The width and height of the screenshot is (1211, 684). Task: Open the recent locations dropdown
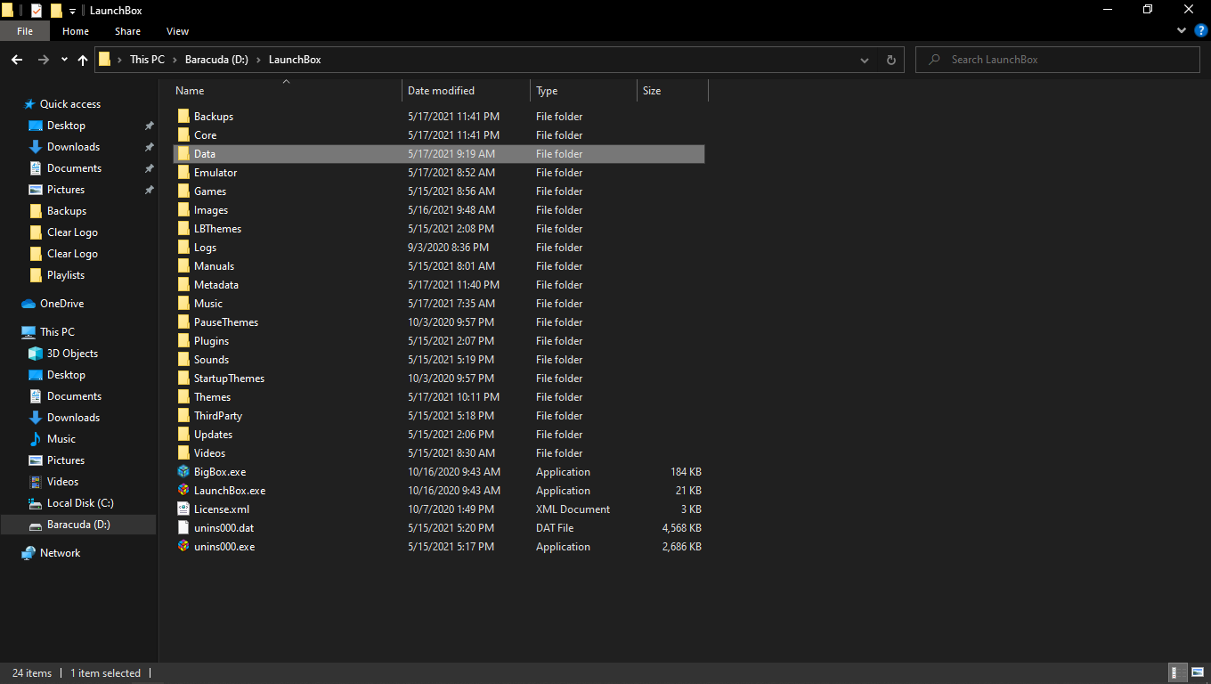(x=64, y=60)
